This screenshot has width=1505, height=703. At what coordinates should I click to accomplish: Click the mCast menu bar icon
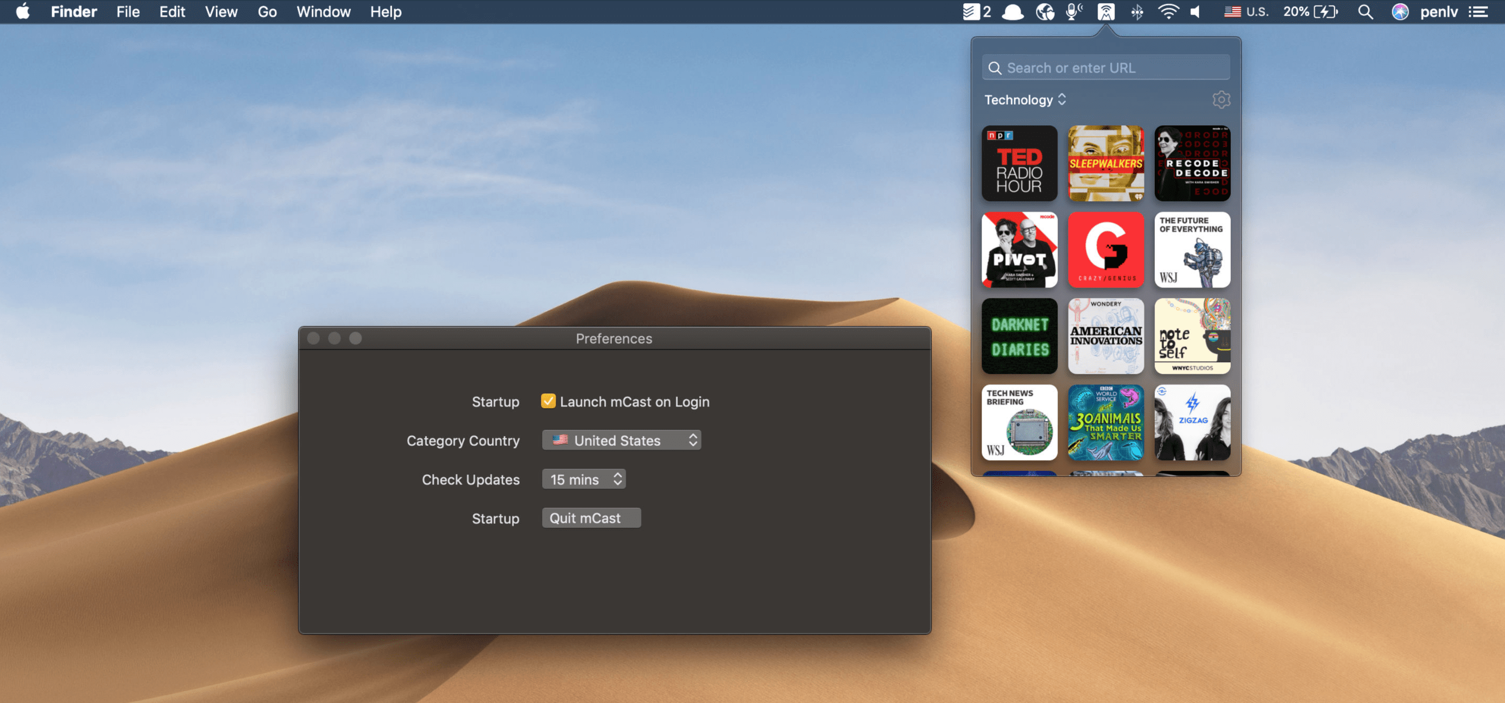(1105, 12)
